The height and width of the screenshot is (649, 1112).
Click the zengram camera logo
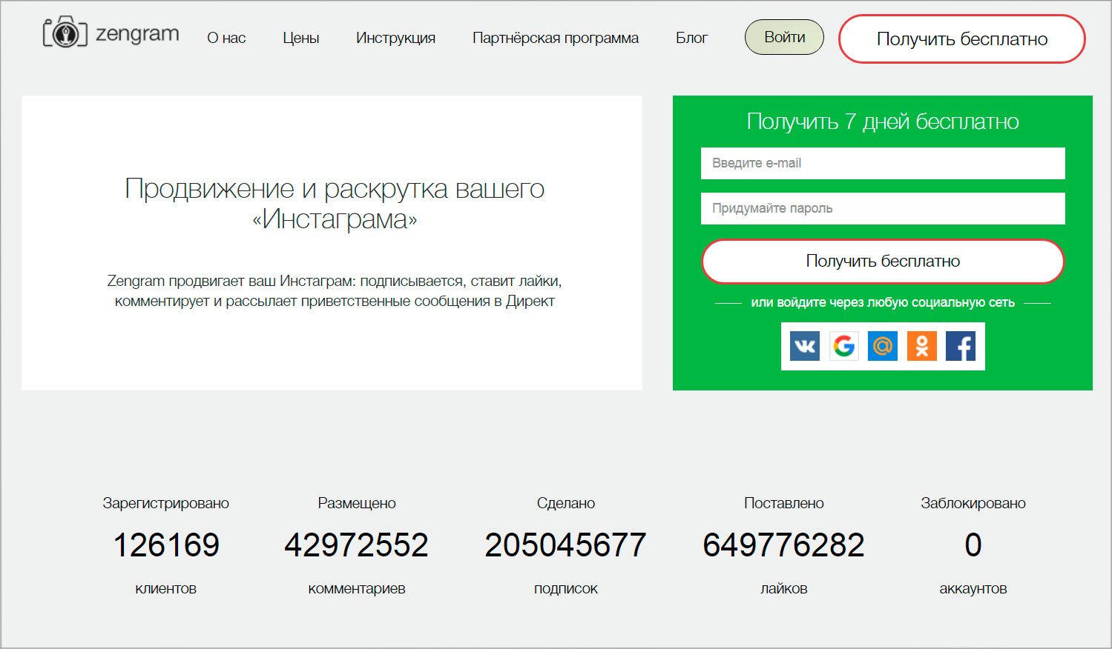click(65, 33)
